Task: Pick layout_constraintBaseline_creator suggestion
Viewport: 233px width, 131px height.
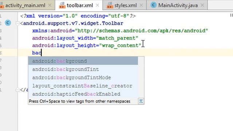Action: [83, 86]
